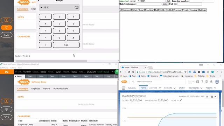This screenshot has width=224, height=126.
Task: Open the 'normal' dropdown in the test page
Action: 134,1
